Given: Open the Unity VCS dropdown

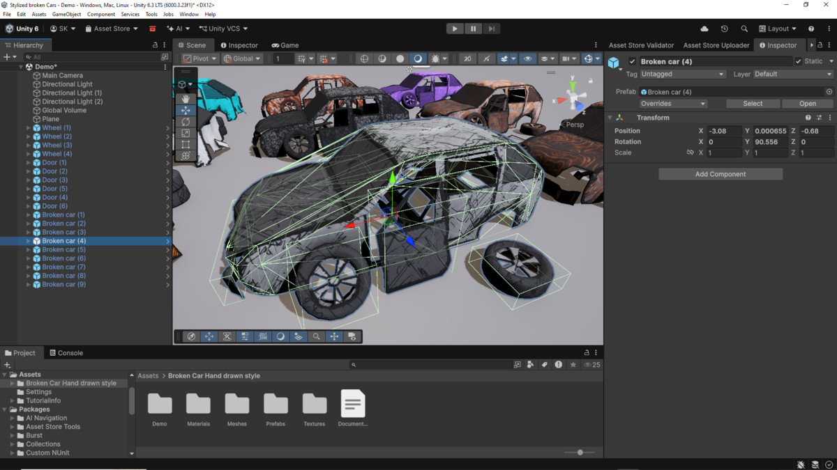Looking at the screenshot, I should coord(223,29).
